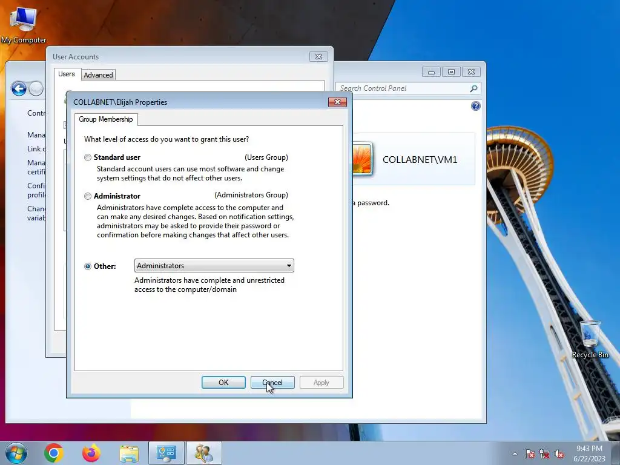
Task: Click the Forward arrow in Control Panel
Action: (36, 88)
